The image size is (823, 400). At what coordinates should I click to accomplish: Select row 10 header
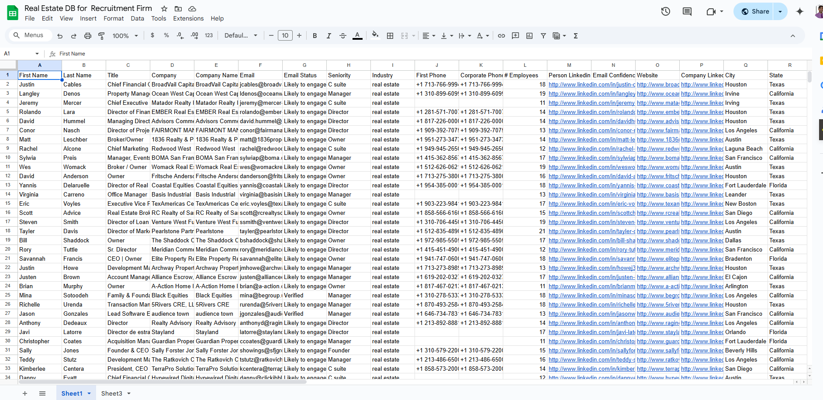pos(8,158)
